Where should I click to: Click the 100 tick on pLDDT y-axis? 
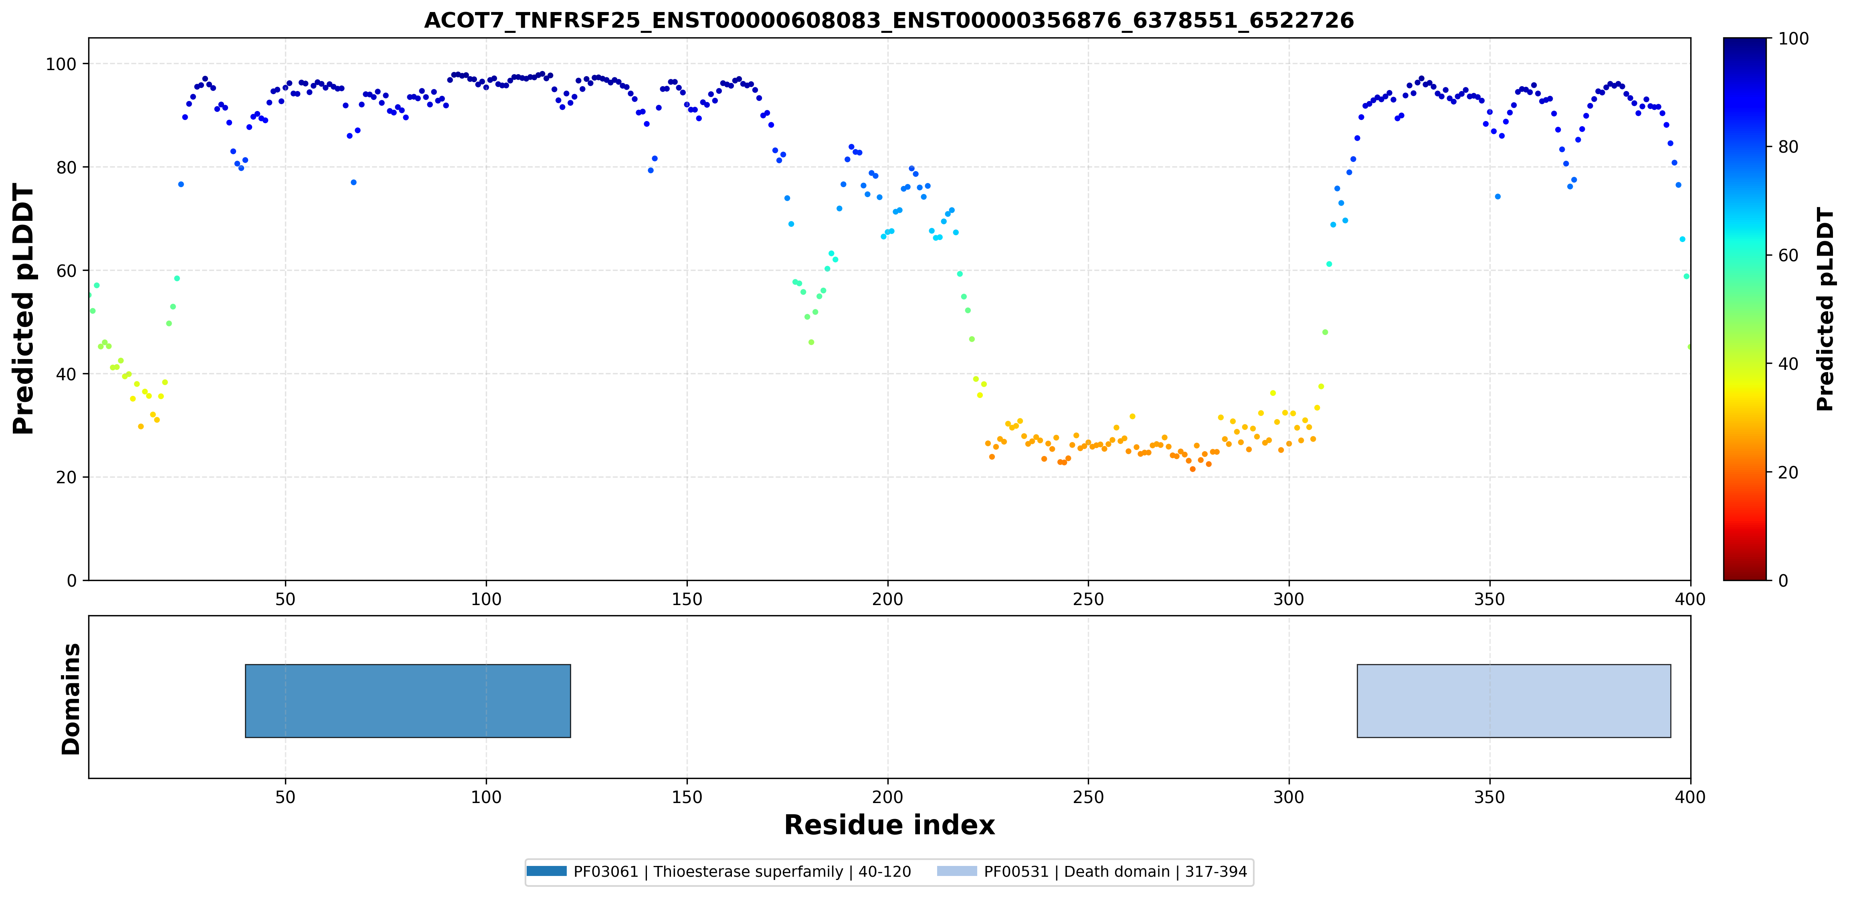(61, 64)
